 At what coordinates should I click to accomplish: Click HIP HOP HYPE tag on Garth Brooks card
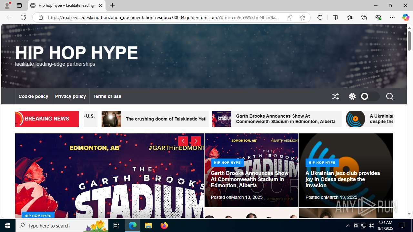pos(227,163)
